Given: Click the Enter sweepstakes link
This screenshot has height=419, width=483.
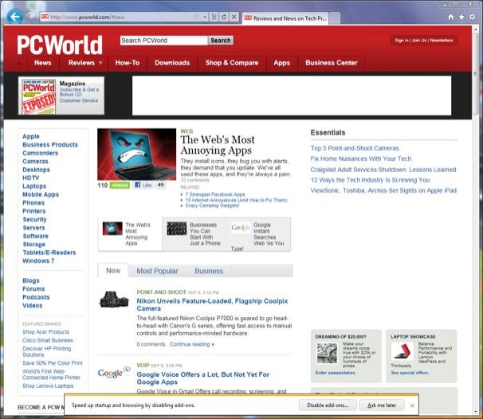Looking at the screenshot, I should pyautogui.click(x=336, y=373).
